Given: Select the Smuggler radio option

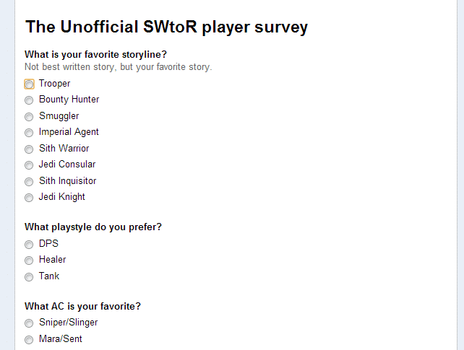Looking at the screenshot, I should (29, 117).
